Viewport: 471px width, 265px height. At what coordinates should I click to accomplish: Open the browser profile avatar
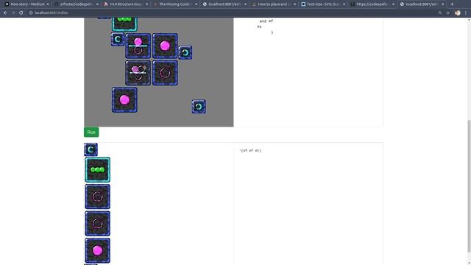[458, 13]
